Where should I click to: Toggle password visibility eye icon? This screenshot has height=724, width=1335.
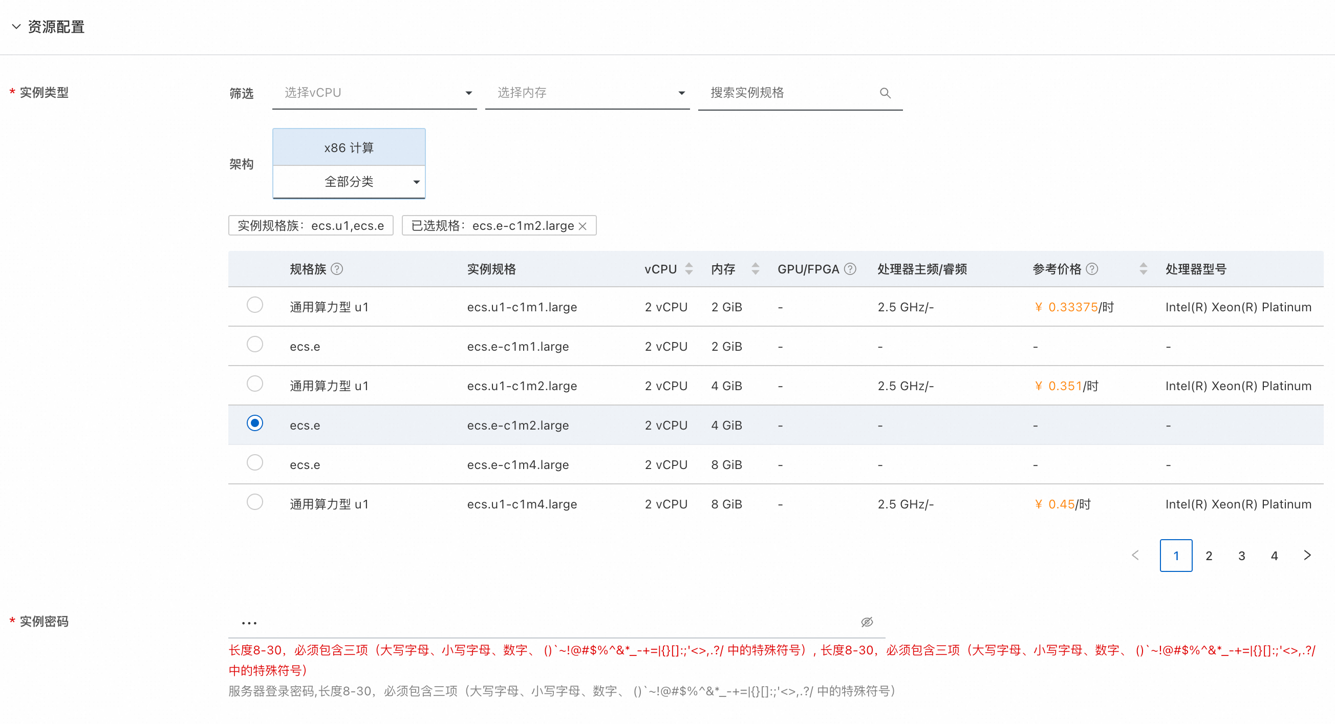[867, 622]
